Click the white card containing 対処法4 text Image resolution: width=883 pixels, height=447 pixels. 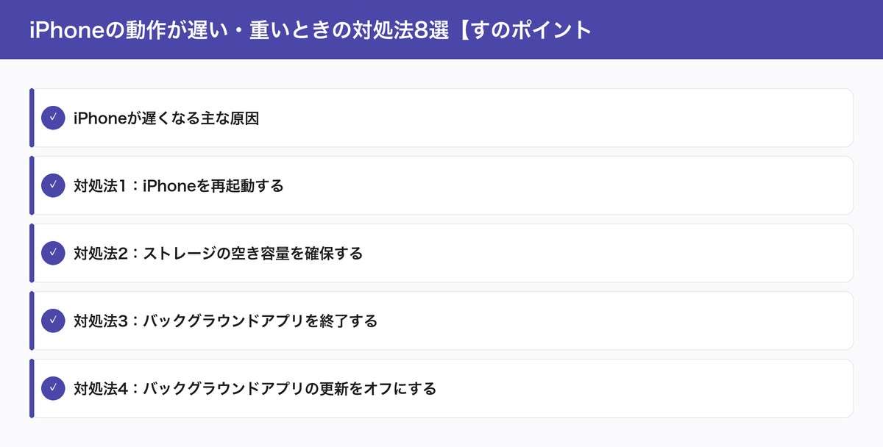441,388
